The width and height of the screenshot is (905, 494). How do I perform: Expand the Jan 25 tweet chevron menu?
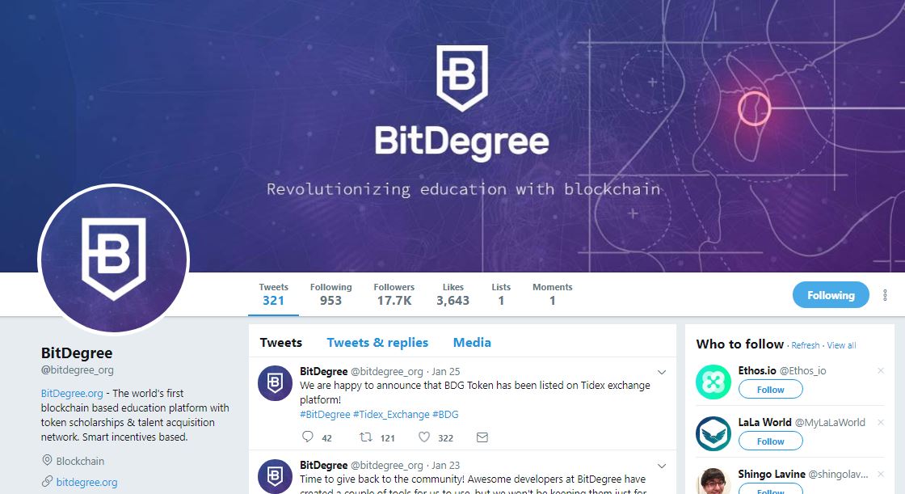click(662, 372)
